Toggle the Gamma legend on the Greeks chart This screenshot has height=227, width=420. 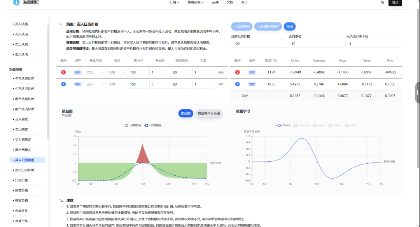point(302,126)
